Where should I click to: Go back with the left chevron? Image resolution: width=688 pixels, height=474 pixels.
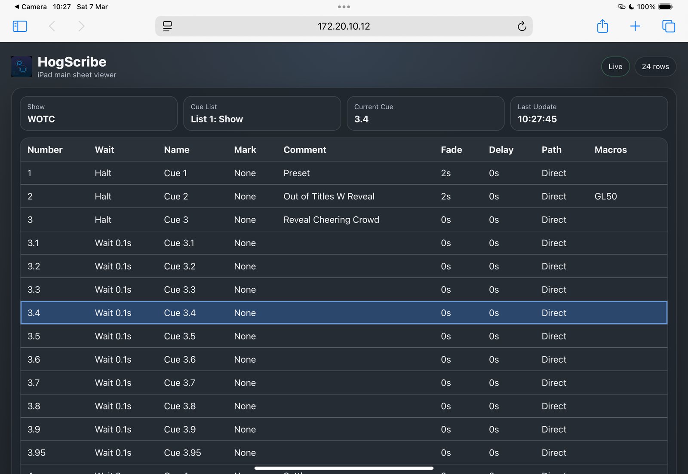(x=52, y=26)
